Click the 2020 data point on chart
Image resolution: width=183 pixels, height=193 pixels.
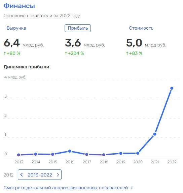tap(138, 153)
